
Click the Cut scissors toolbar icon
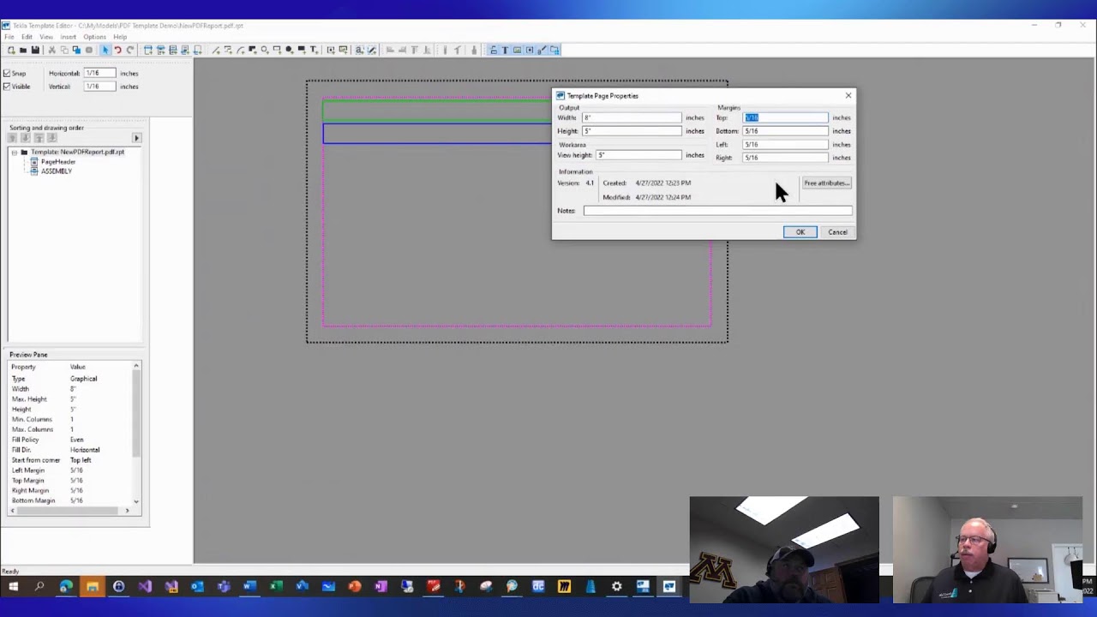pyautogui.click(x=52, y=50)
